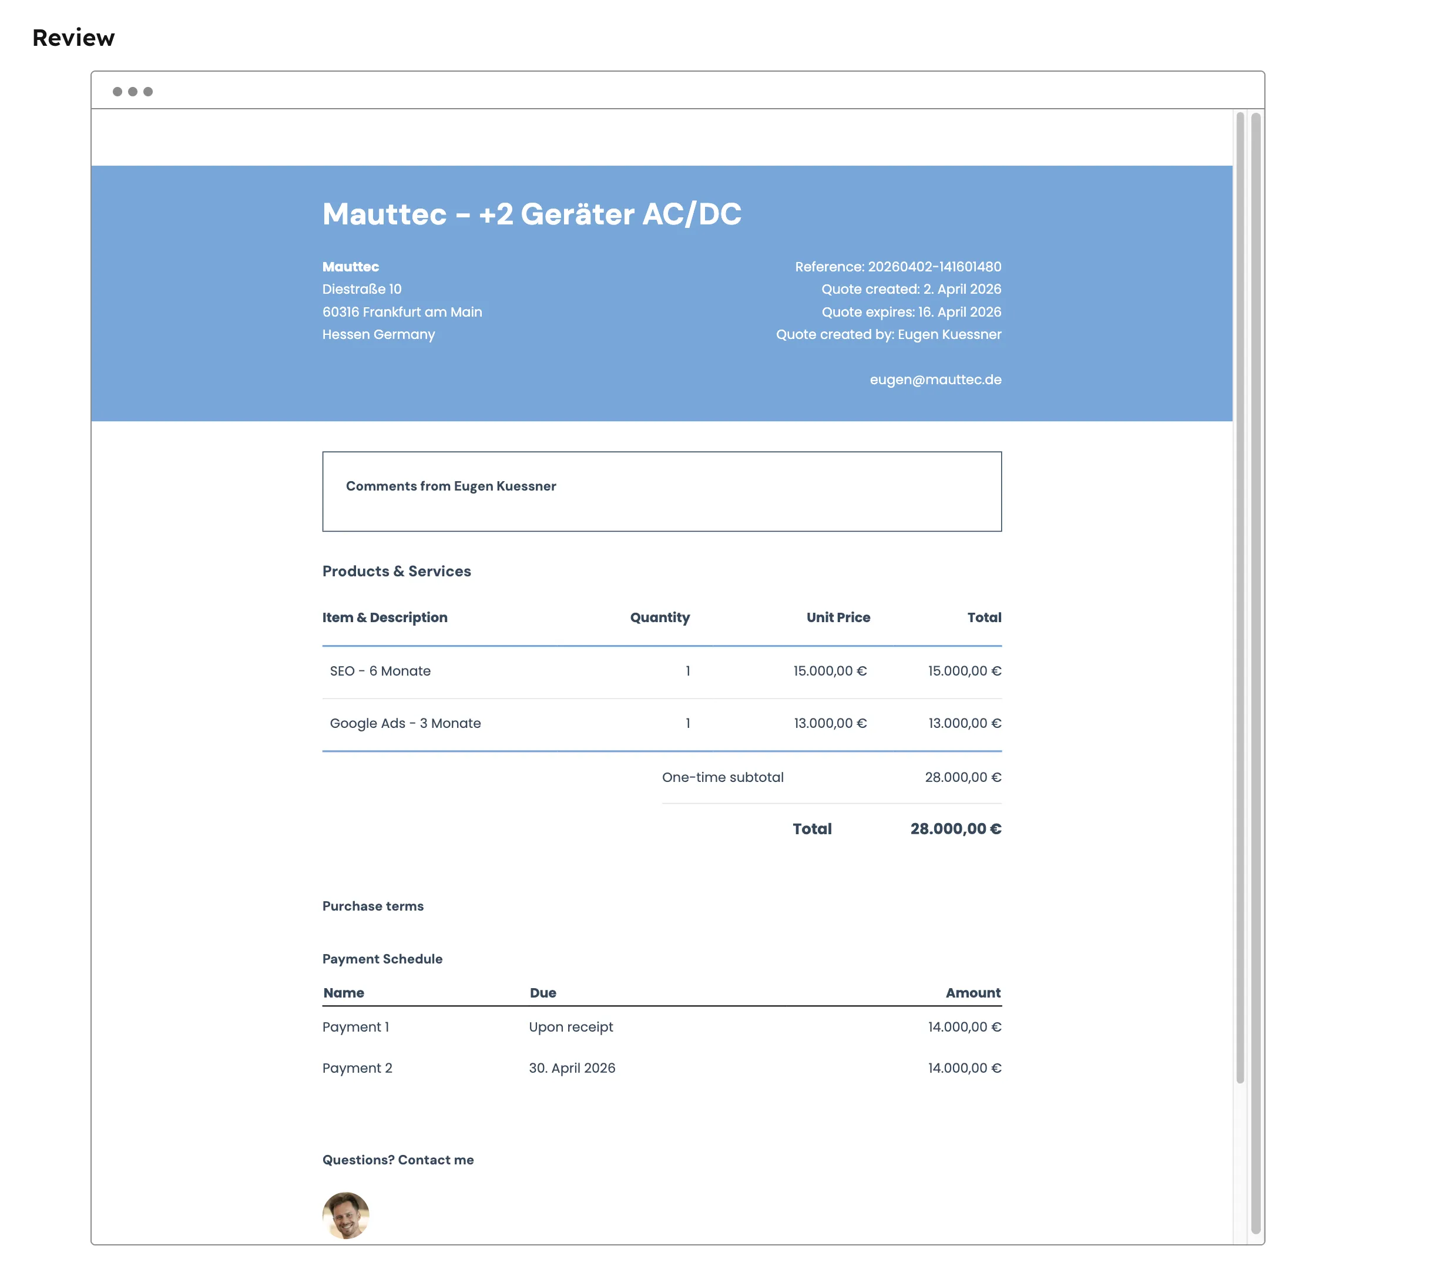Image resolution: width=1430 pixels, height=1276 pixels.
Task: Click the first browser window dot
Action: tap(117, 92)
